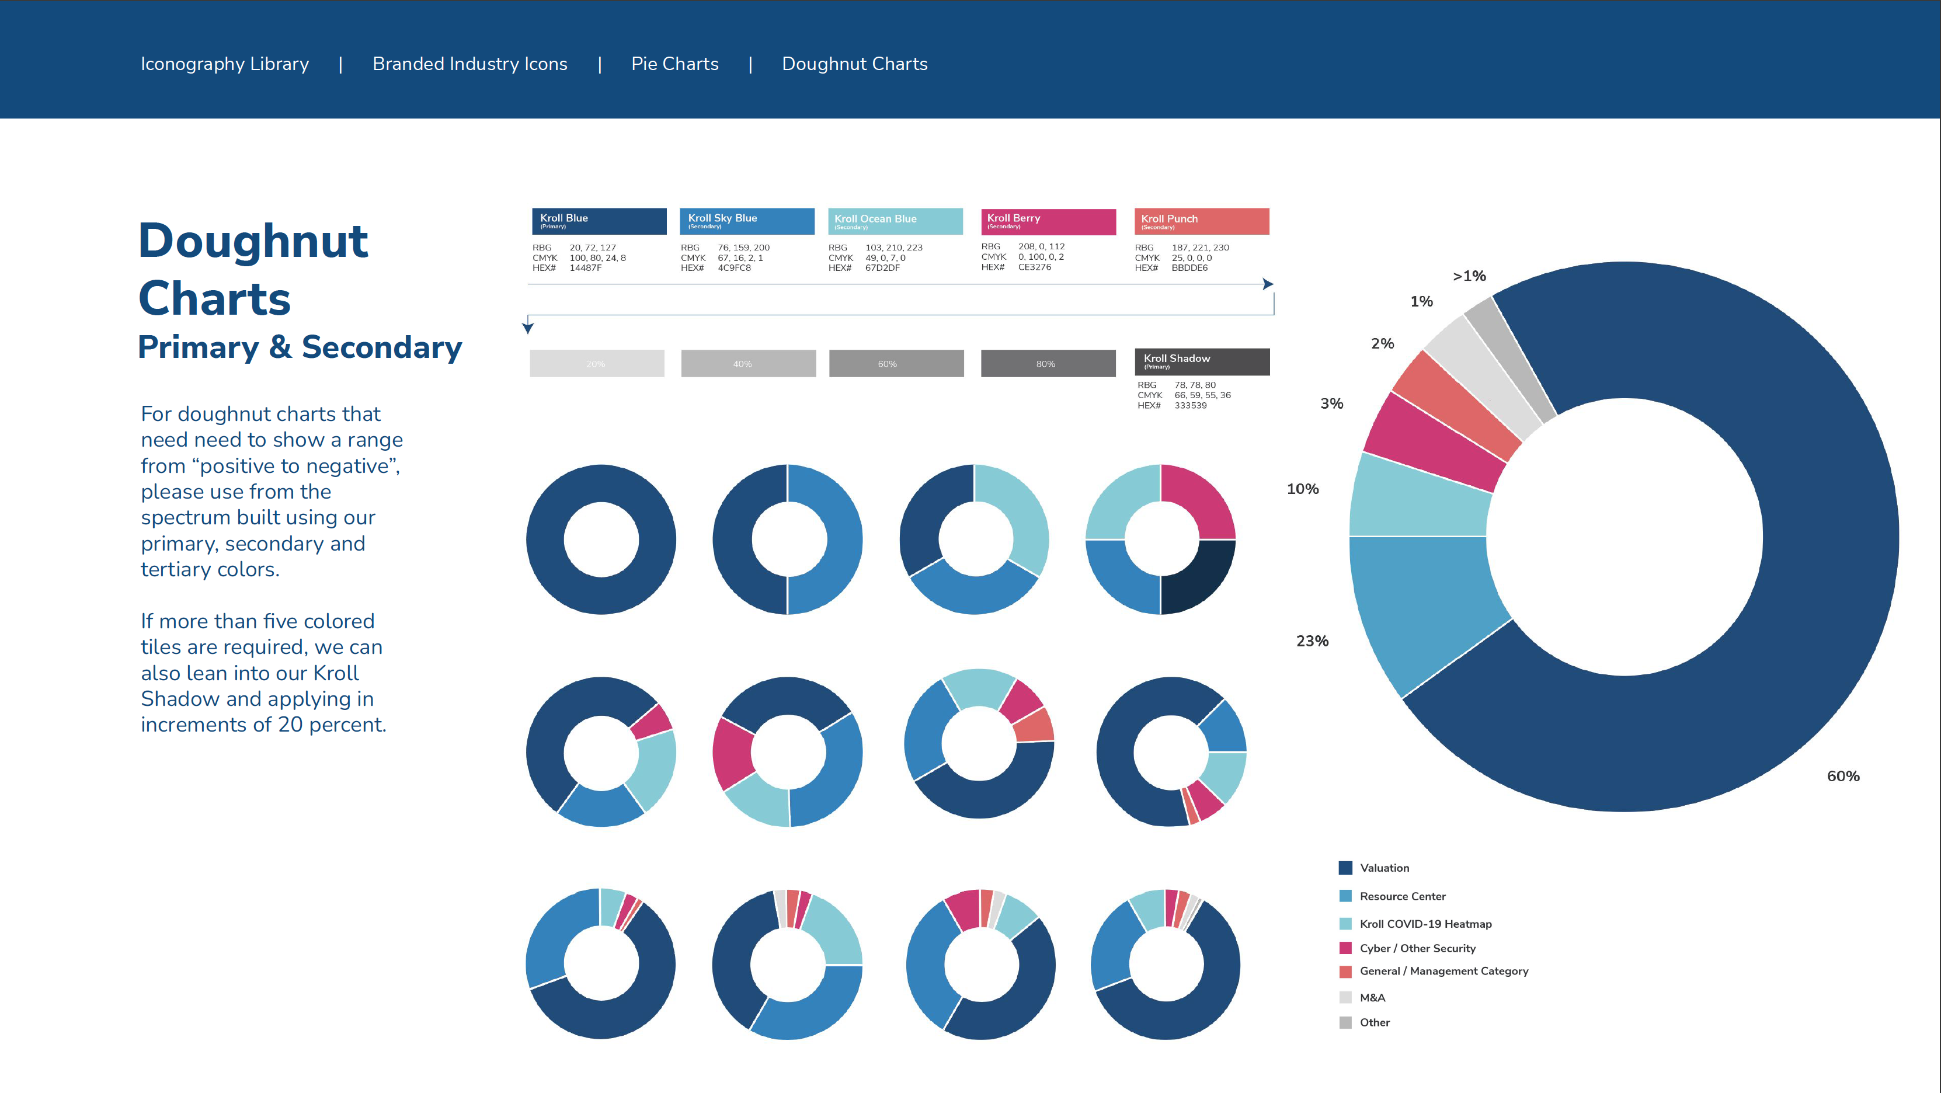The image size is (1941, 1093).
Task: Select the 80% grey shade tile
Action: (1048, 364)
